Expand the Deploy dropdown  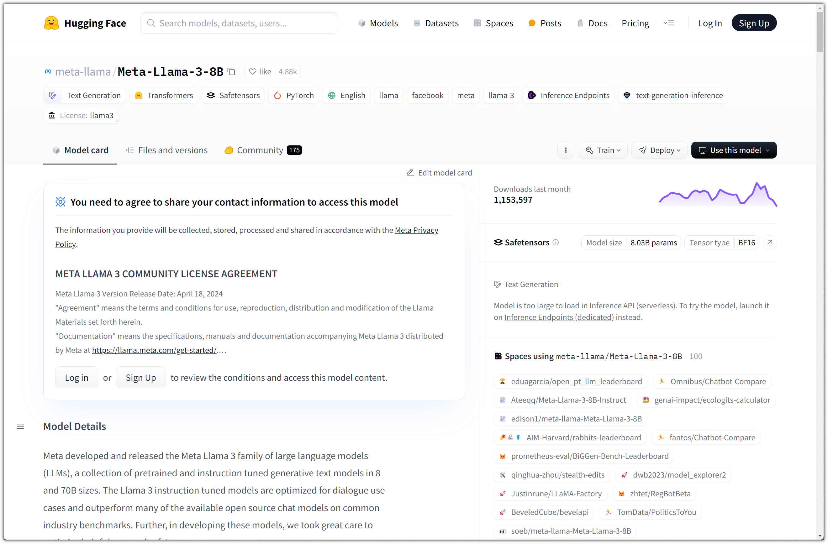pyautogui.click(x=659, y=150)
